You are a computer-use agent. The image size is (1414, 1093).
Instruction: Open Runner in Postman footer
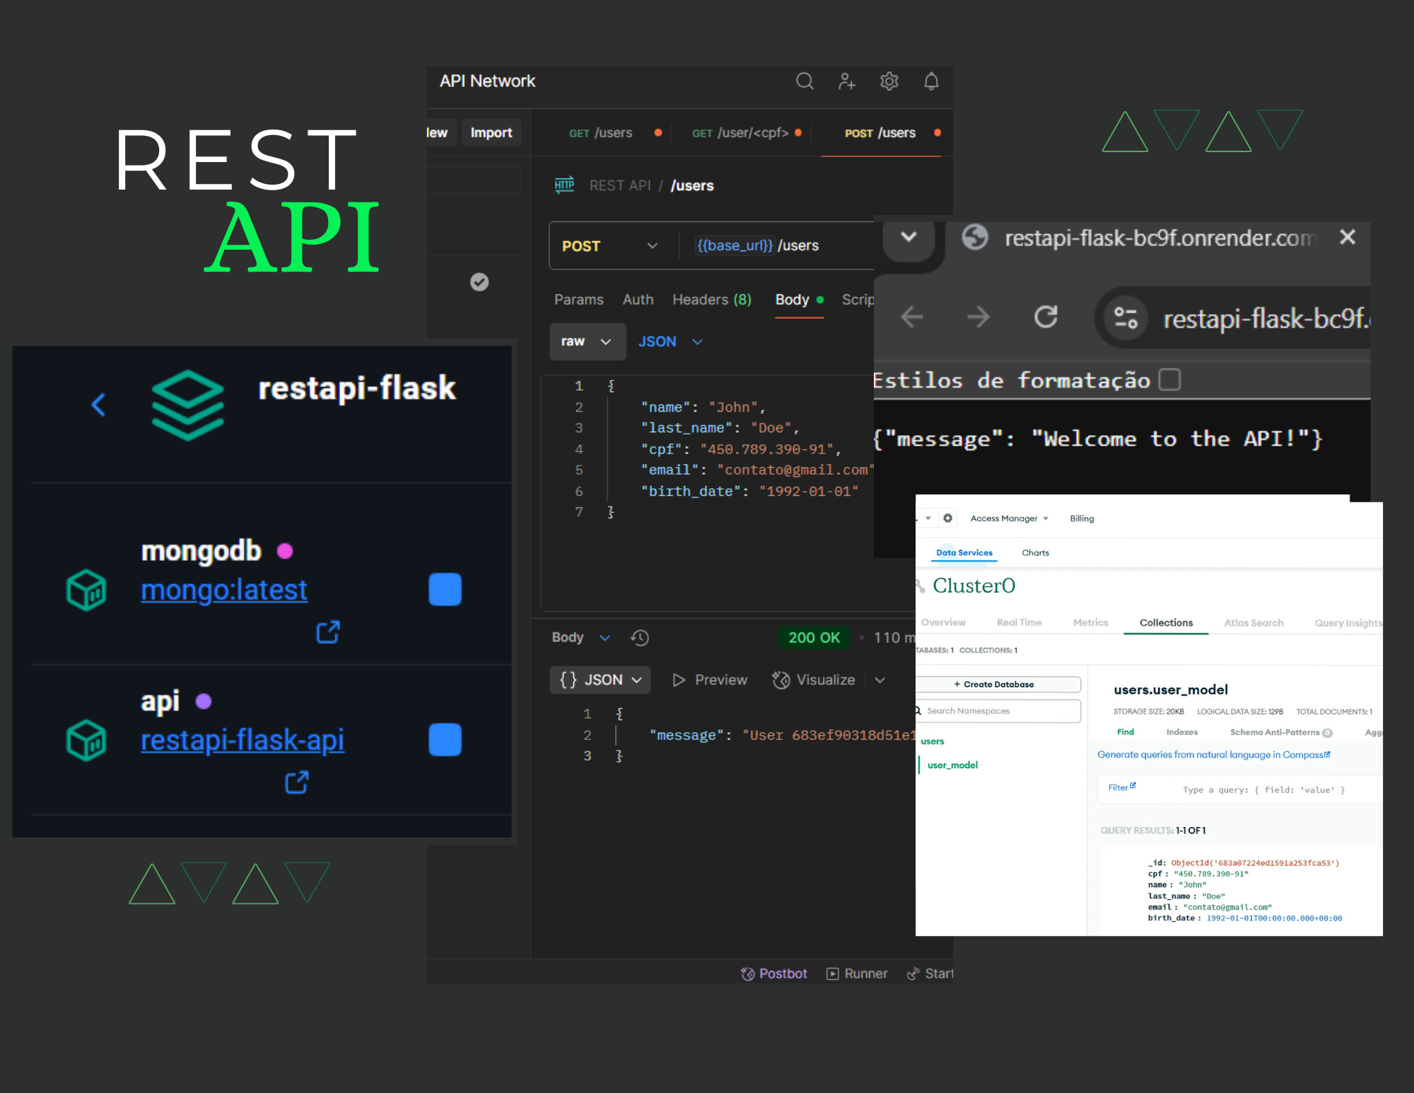click(857, 974)
